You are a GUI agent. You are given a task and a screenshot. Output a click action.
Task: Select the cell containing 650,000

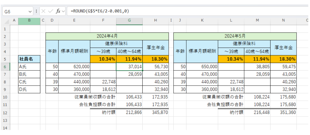point(202,67)
